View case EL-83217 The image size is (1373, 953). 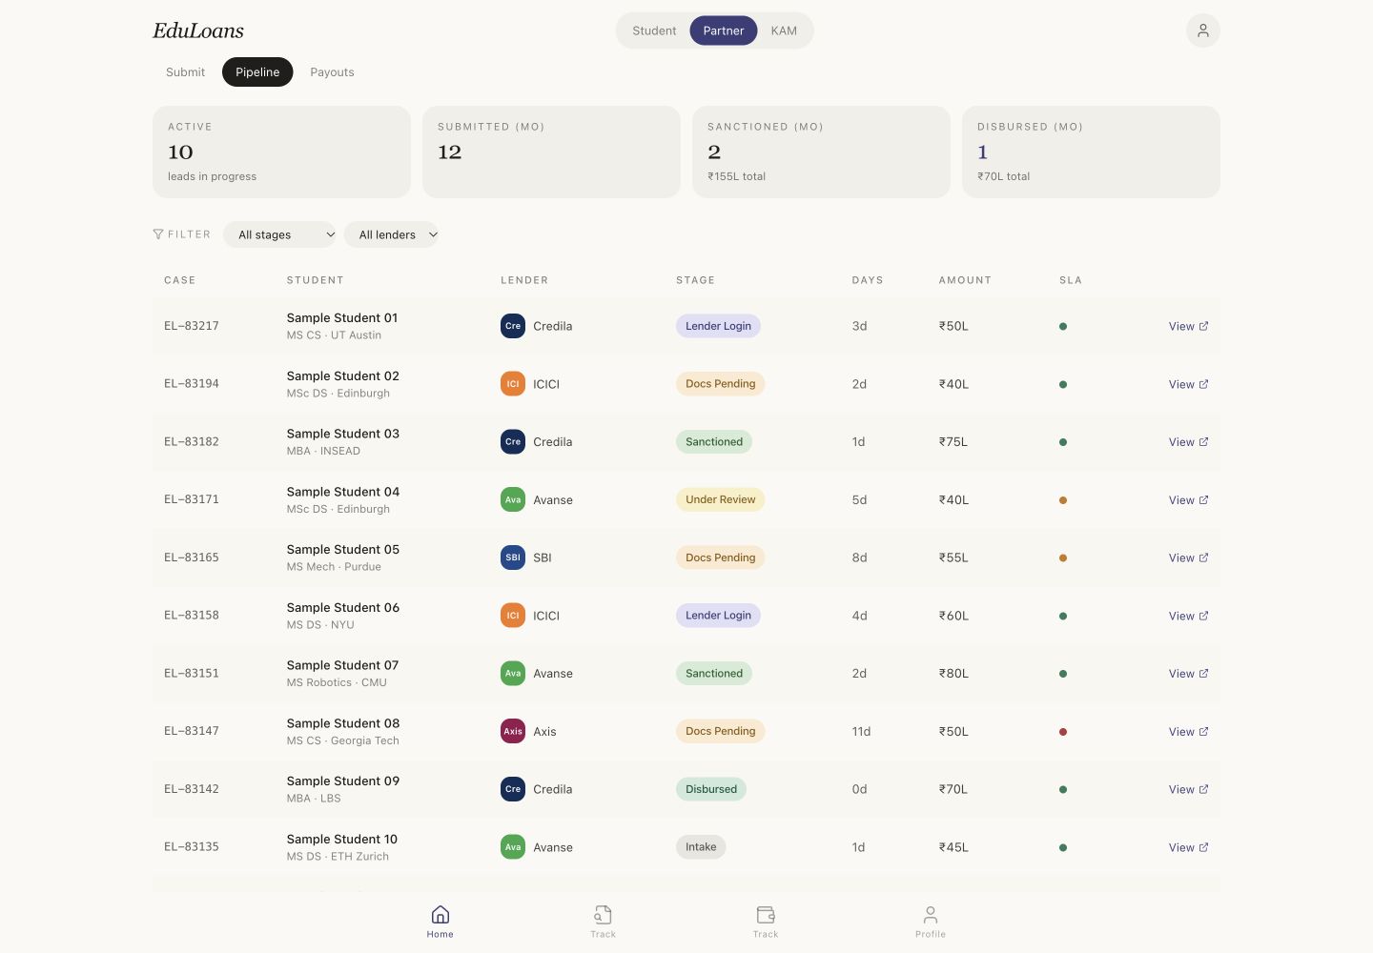(1188, 326)
